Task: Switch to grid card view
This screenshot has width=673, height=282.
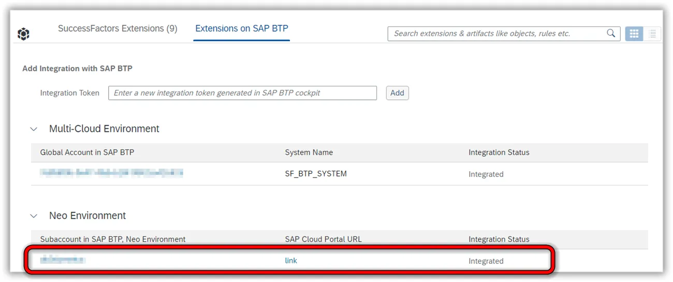Action: point(634,34)
